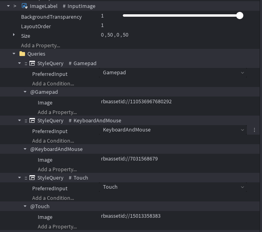This screenshot has width=262, height=232.
Task: Open the PreferredInput dropdown showing Touch
Action: click(x=243, y=187)
